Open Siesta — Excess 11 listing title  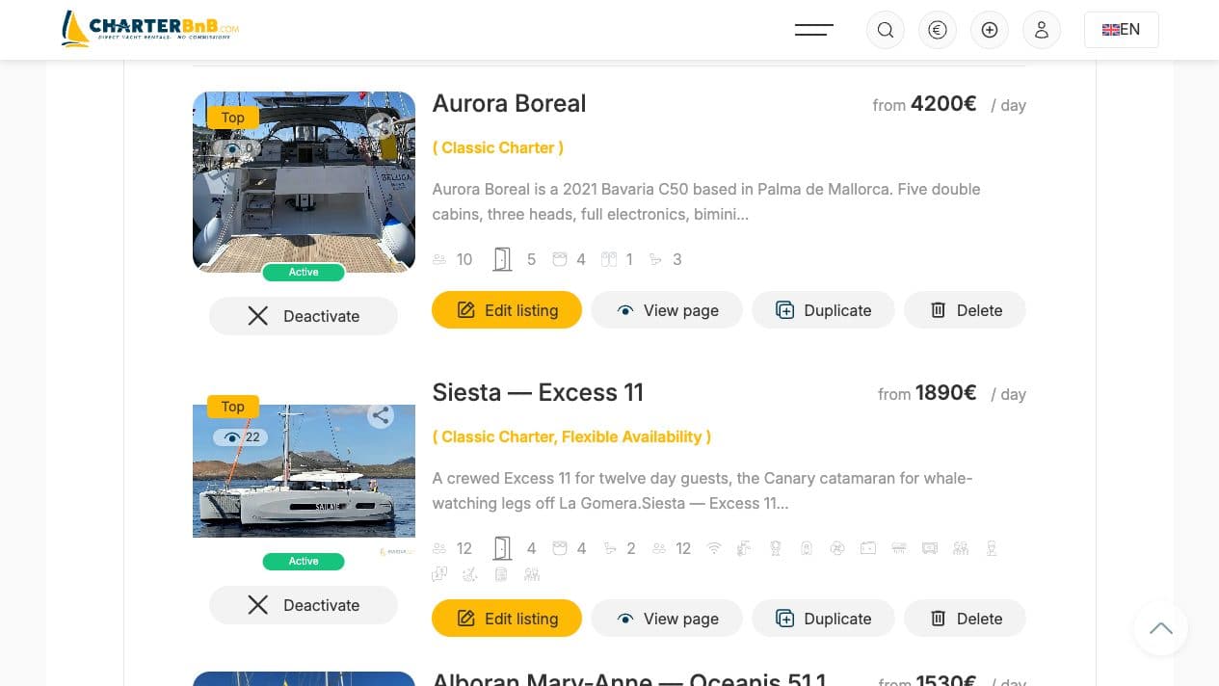click(538, 392)
